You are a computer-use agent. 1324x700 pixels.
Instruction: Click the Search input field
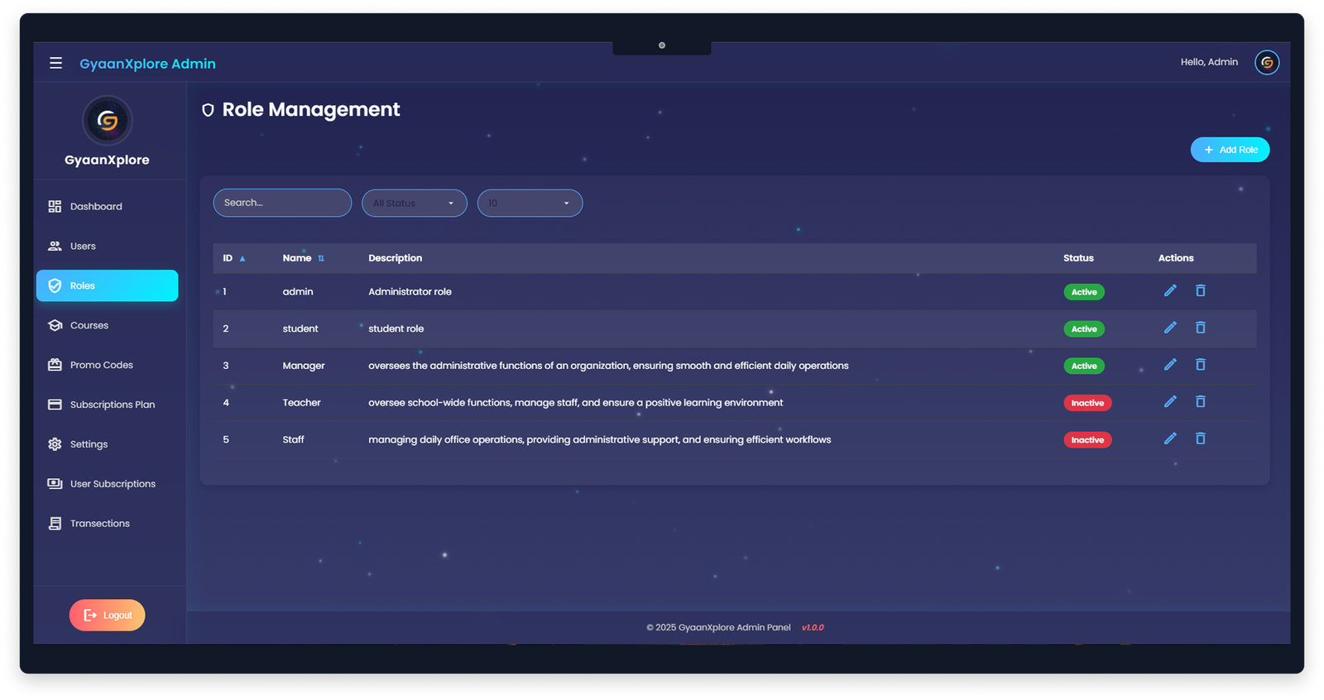[282, 203]
